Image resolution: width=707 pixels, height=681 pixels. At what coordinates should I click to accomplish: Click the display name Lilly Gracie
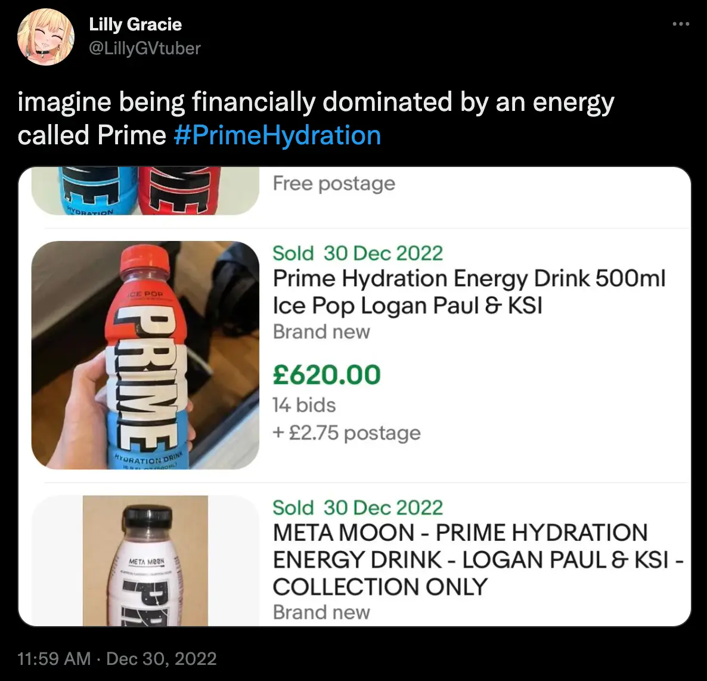136,24
